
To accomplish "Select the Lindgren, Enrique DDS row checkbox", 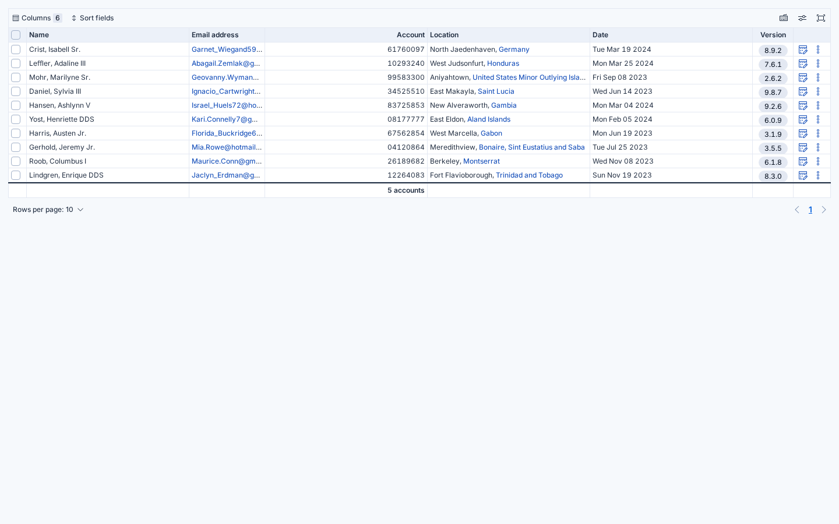I will coord(16,175).
